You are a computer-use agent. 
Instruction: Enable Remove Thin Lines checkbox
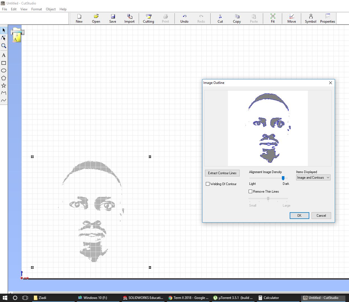click(x=250, y=192)
